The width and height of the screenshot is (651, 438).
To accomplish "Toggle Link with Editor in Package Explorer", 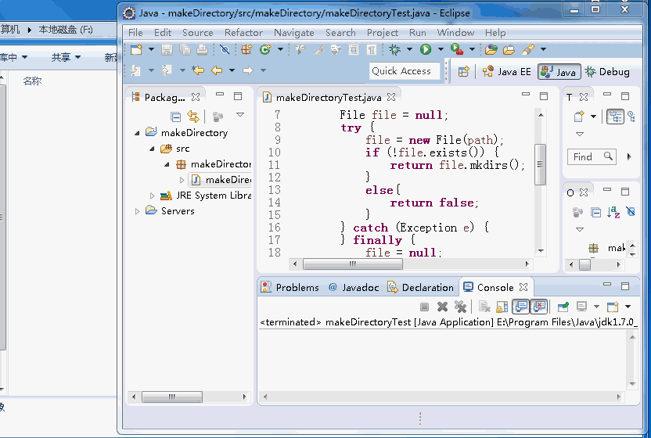I will 193,117.
